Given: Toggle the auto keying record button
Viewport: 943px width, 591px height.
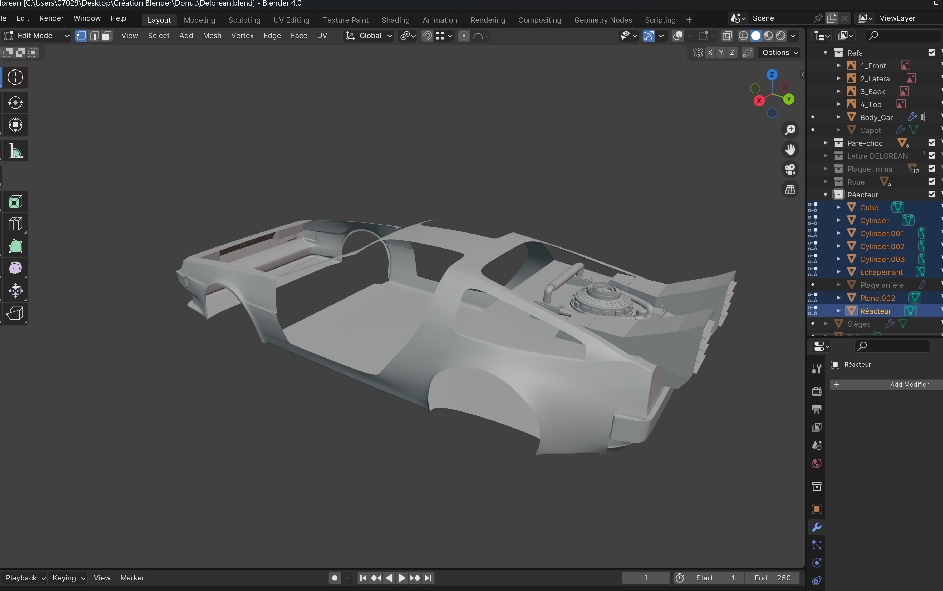Looking at the screenshot, I should pyautogui.click(x=335, y=578).
